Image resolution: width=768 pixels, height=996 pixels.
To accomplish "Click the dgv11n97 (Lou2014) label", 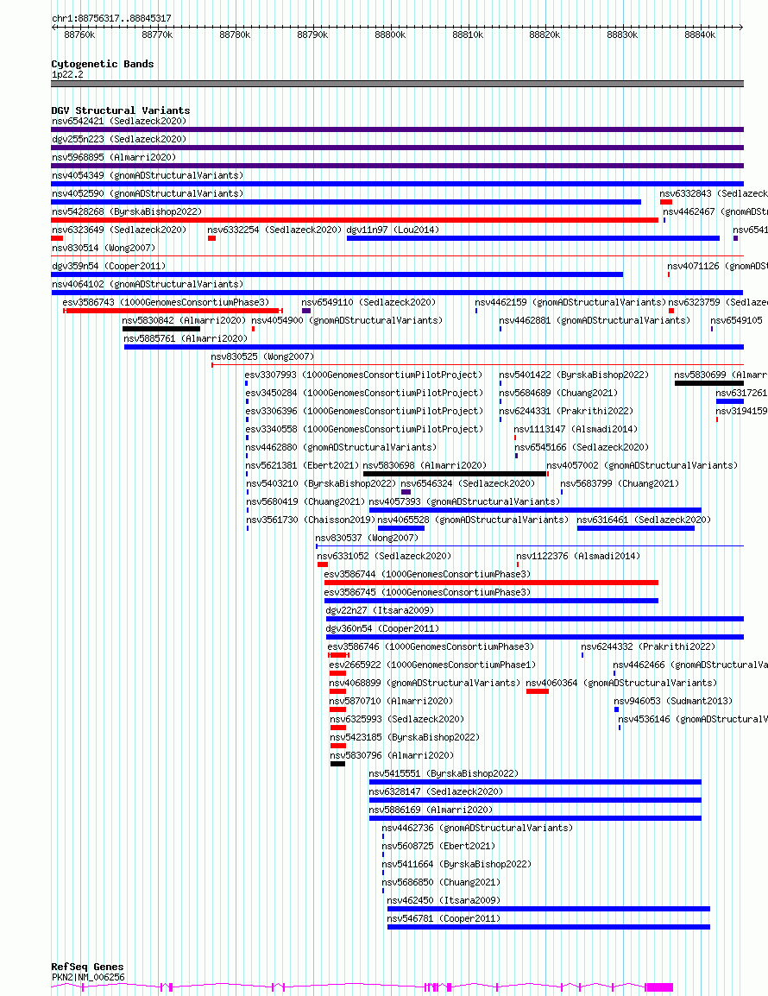I will pos(393,230).
